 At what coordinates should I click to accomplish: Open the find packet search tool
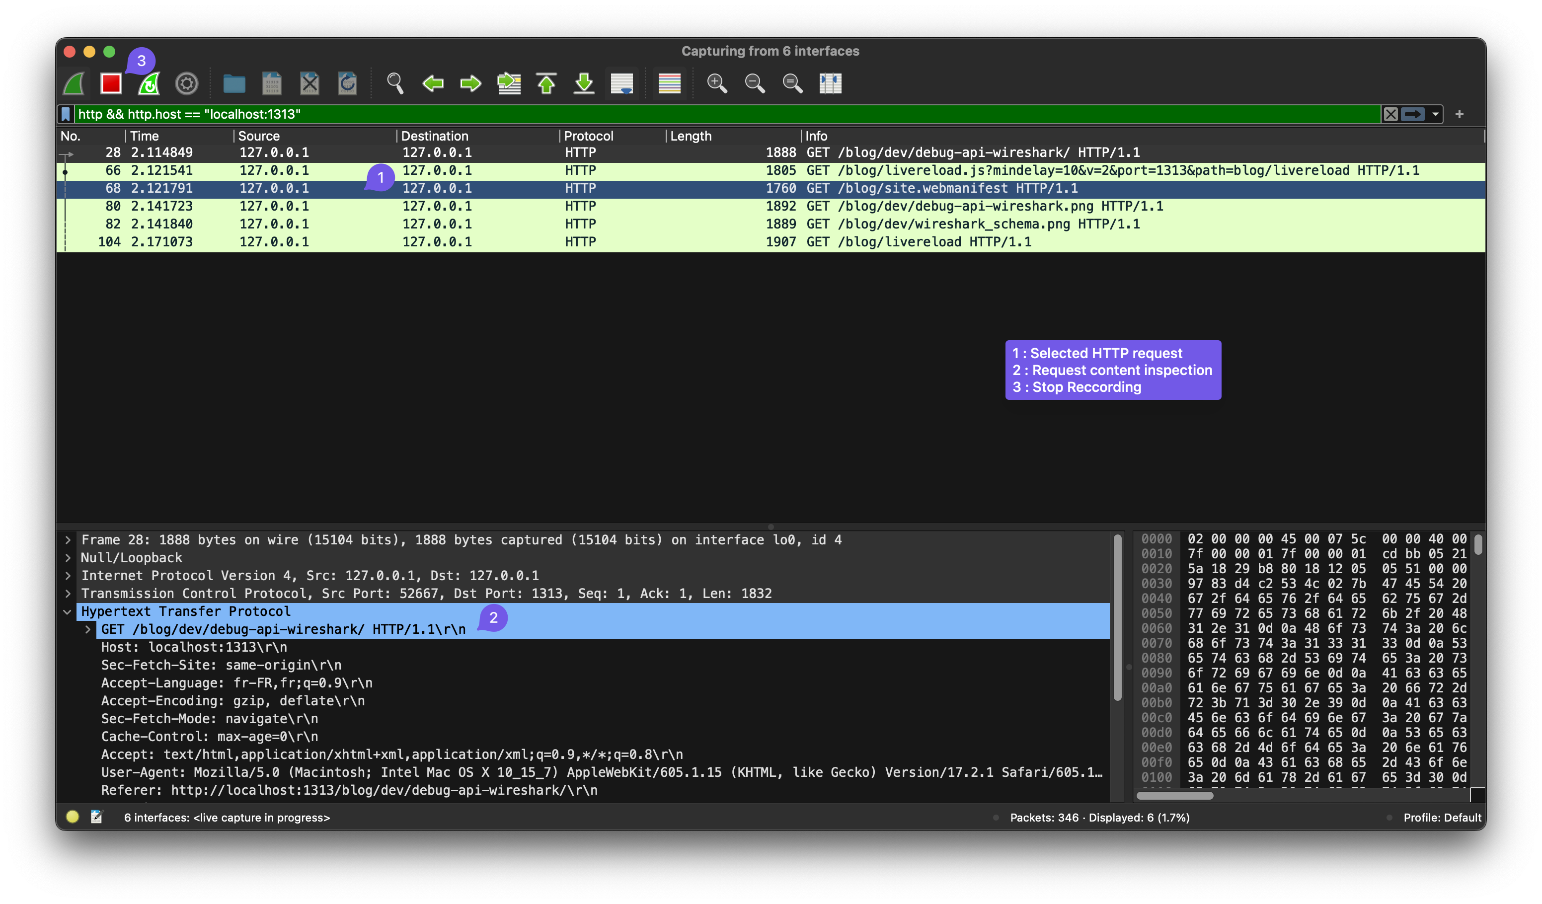tap(394, 83)
